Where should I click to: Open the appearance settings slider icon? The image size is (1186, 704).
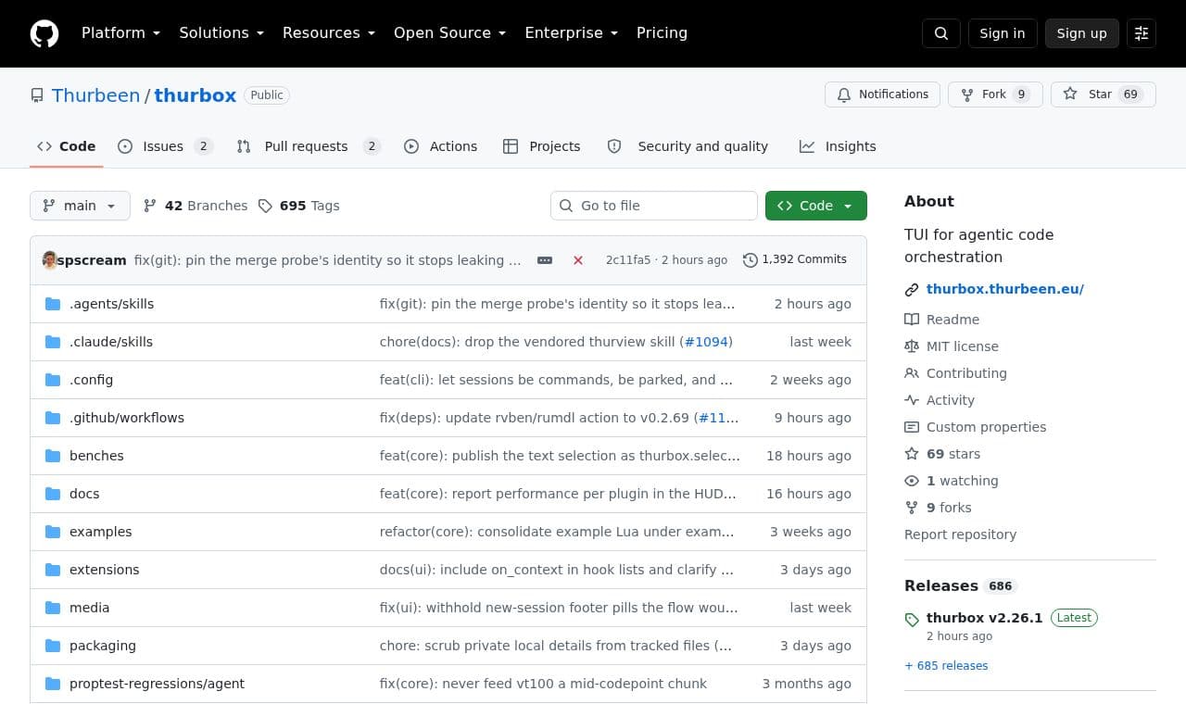click(x=1142, y=33)
